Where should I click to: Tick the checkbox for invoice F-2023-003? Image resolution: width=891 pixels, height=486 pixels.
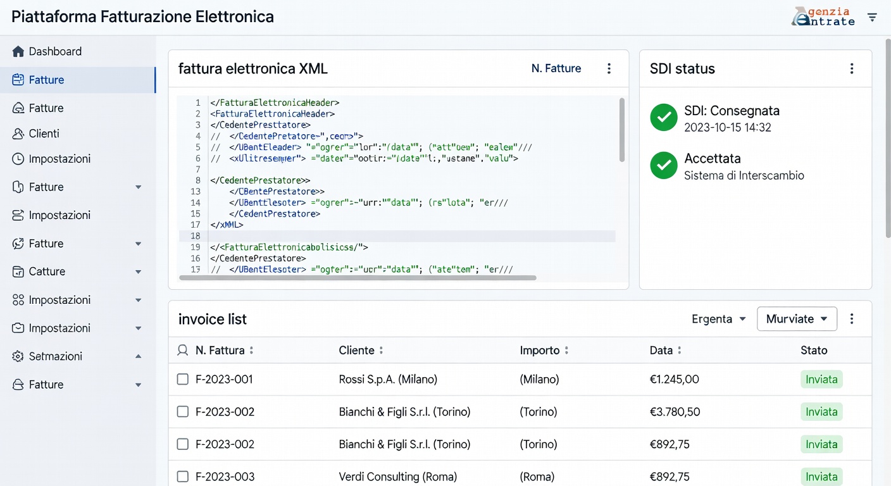[183, 477]
